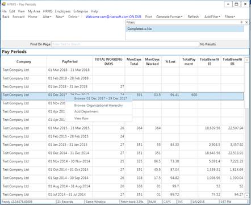Open the View menu
This screenshot has height=205, width=251.
(22, 11)
